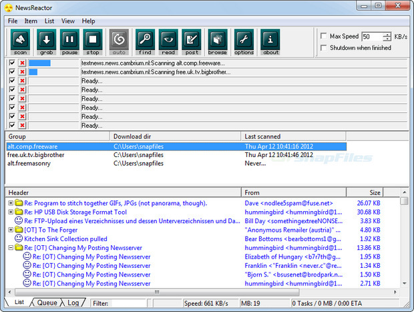Sort articles by Size column
414x312 pixels.
[x=365, y=192]
